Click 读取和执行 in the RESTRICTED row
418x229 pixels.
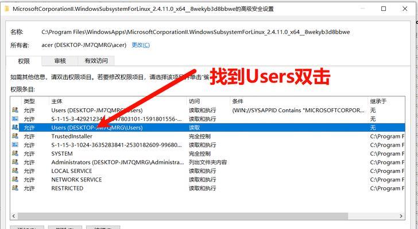pyautogui.click(x=202, y=188)
